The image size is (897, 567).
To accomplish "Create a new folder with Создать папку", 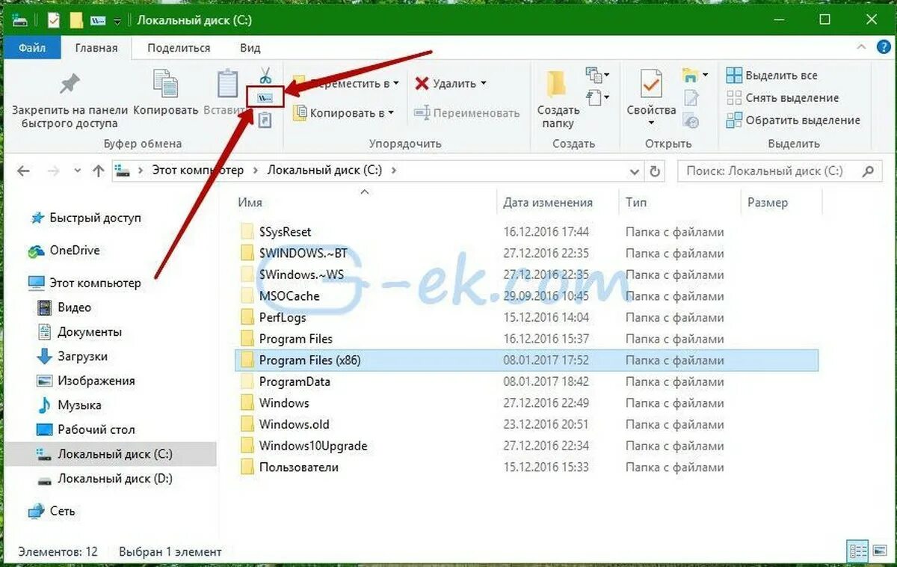I will [558, 99].
